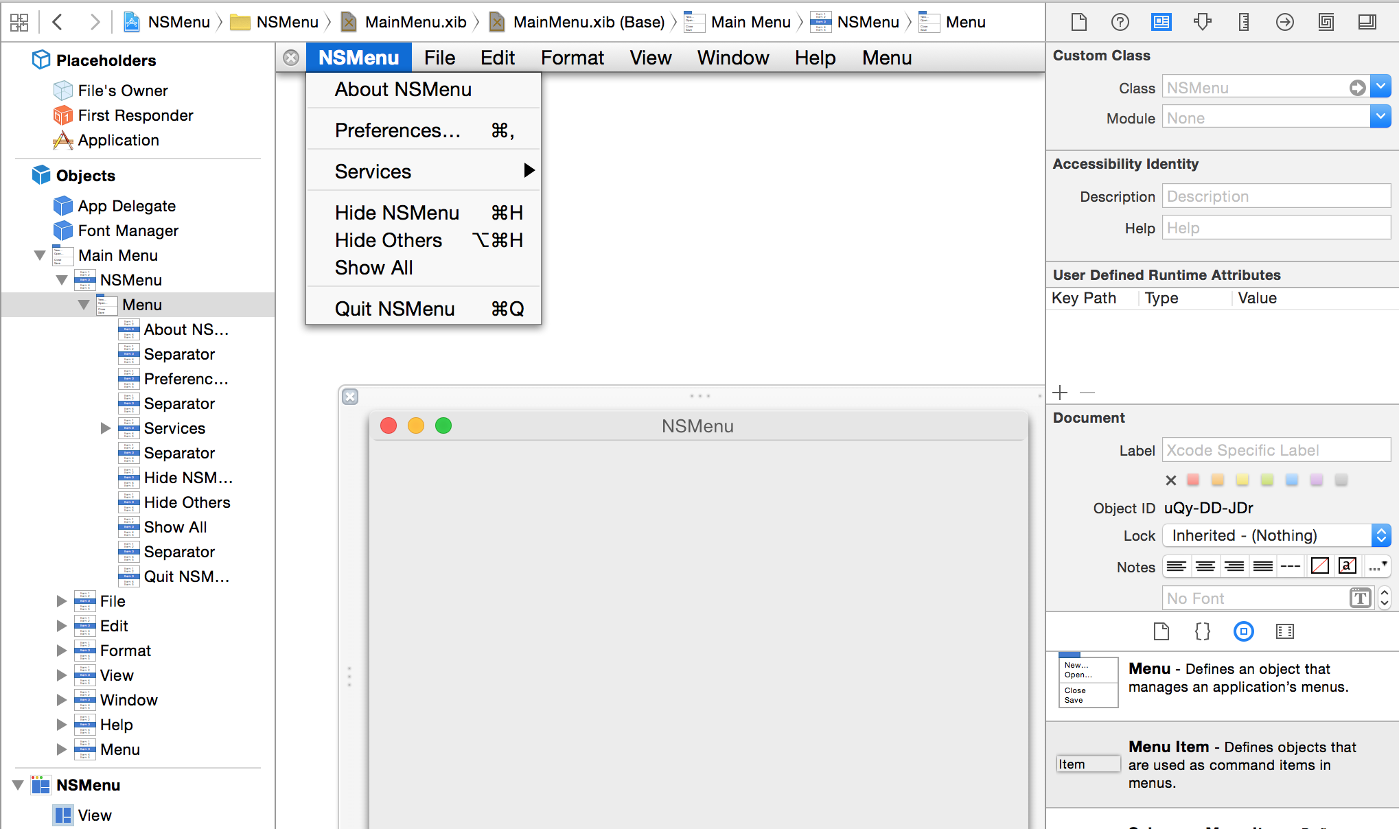Select the Quit NSMenu menu item
Screen dimensions: 1399x829
click(424, 309)
